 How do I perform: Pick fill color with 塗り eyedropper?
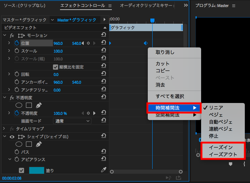pyautogui.click(x=104, y=170)
